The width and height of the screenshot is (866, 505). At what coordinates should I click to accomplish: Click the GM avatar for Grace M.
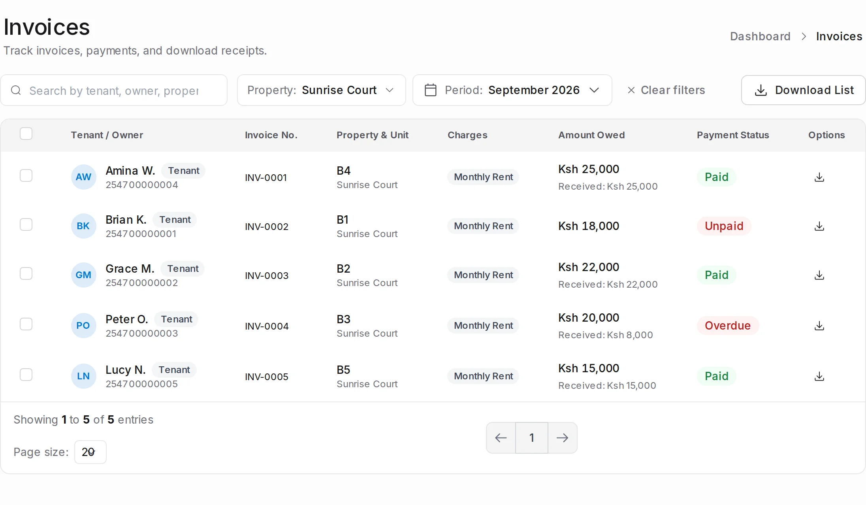point(83,275)
